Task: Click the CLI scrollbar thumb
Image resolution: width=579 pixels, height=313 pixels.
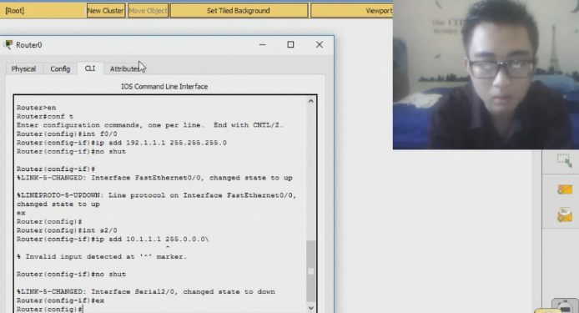Action: click(311, 271)
